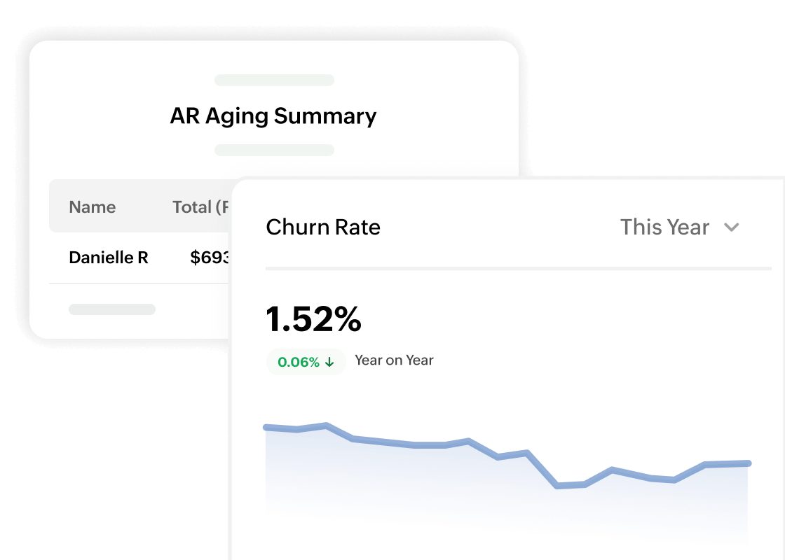Image resolution: width=785 pixels, height=560 pixels.
Task: Select the 0.06% change indicator badge
Action: coord(306,362)
